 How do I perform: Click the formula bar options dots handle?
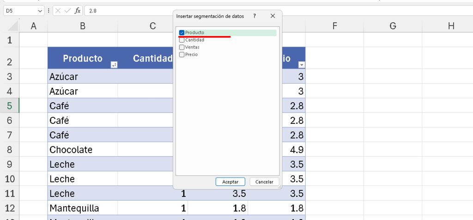click(x=49, y=10)
